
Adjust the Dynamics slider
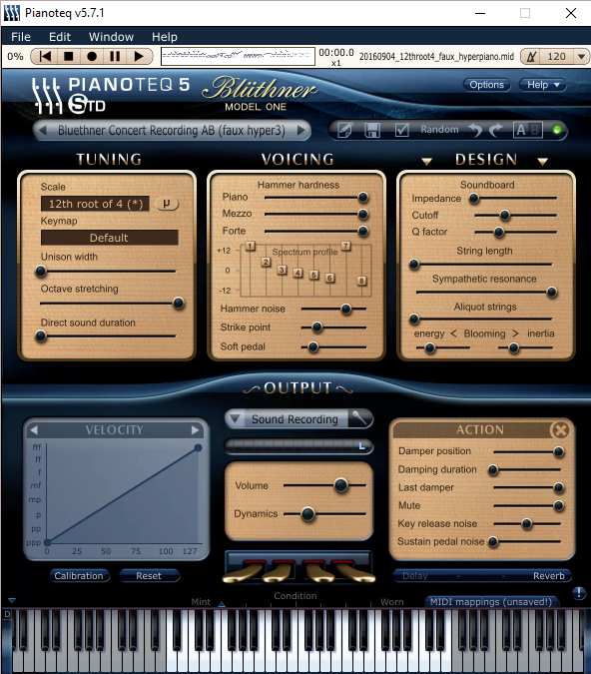click(307, 513)
